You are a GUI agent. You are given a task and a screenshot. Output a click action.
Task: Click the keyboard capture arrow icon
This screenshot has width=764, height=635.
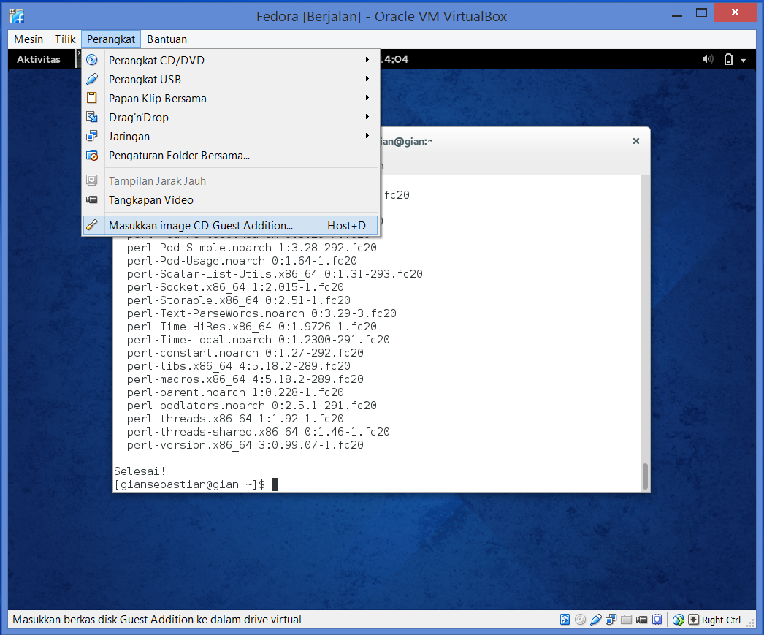point(693,620)
